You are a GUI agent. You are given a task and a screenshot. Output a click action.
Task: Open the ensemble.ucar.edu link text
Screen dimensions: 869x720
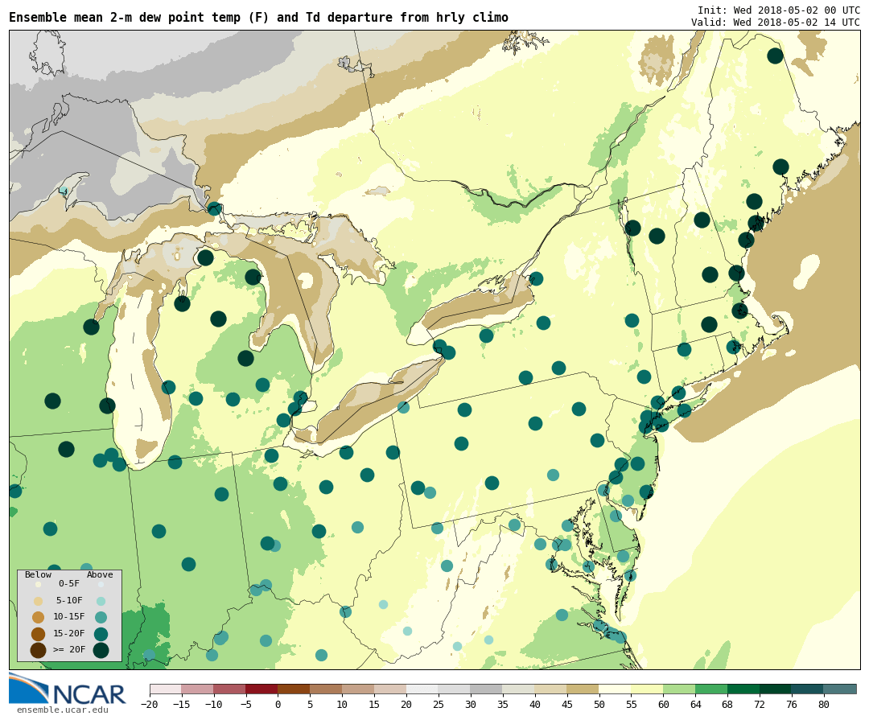coord(63,710)
